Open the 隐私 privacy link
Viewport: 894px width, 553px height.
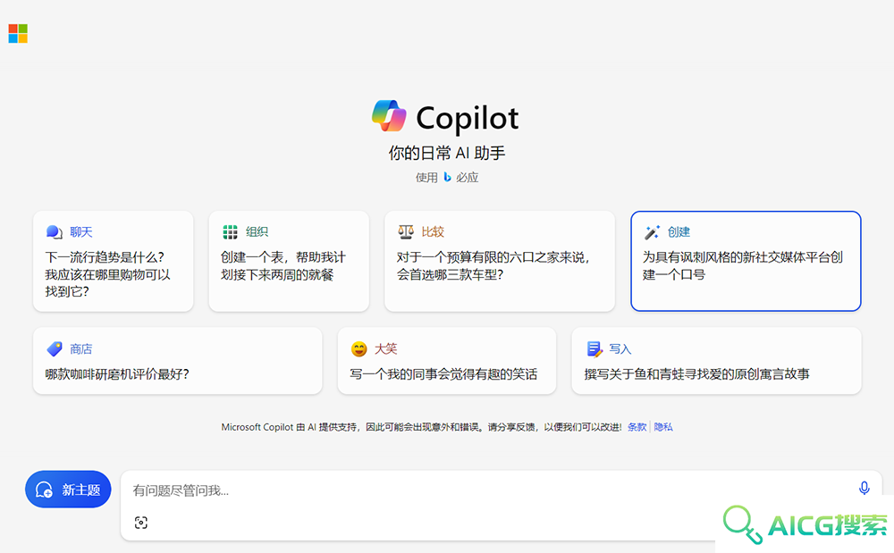[x=663, y=427]
